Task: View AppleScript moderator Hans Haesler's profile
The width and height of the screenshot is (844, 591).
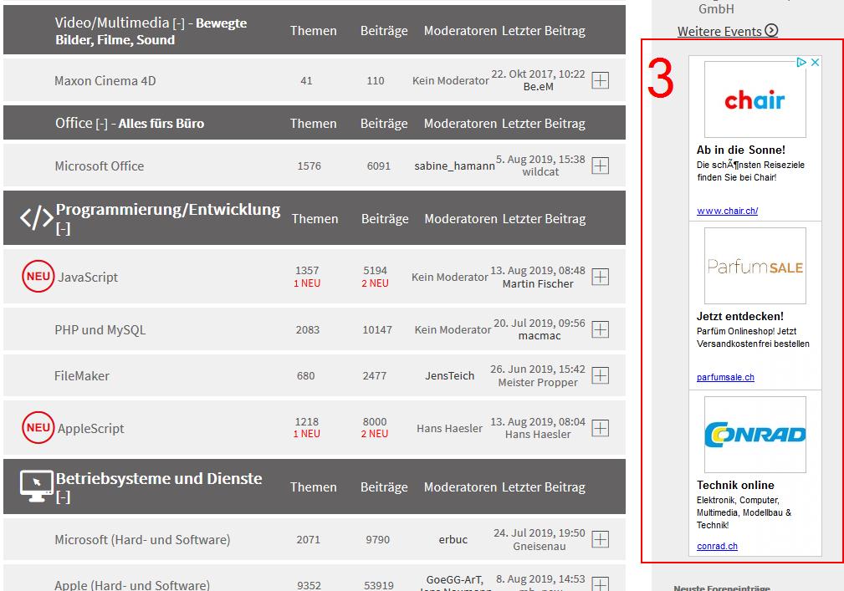Action: coord(449,429)
